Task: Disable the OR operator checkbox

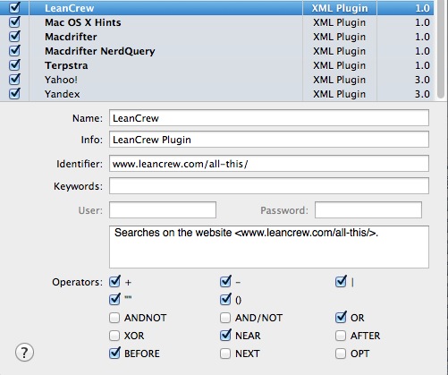Action: coord(341,318)
